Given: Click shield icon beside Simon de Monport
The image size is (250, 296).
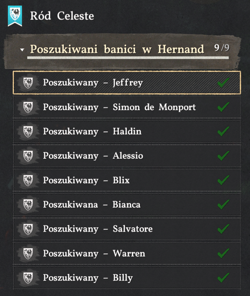Looking at the screenshot, I should pyautogui.click(x=28, y=107).
